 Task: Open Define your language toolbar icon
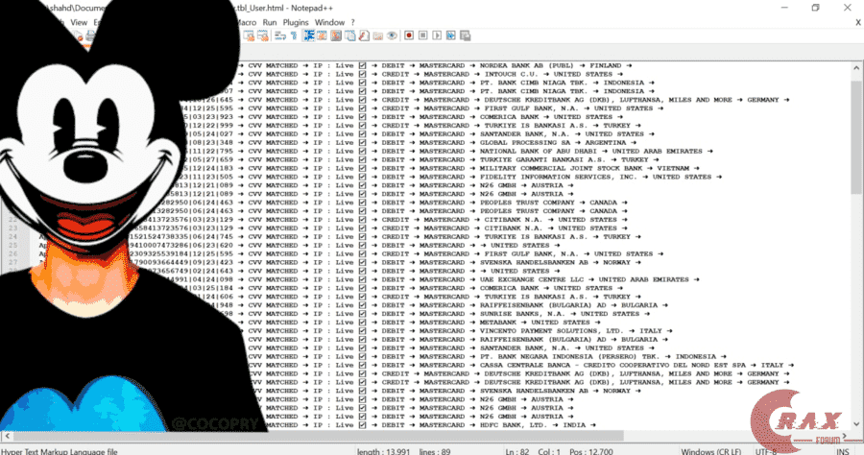pos(322,36)
